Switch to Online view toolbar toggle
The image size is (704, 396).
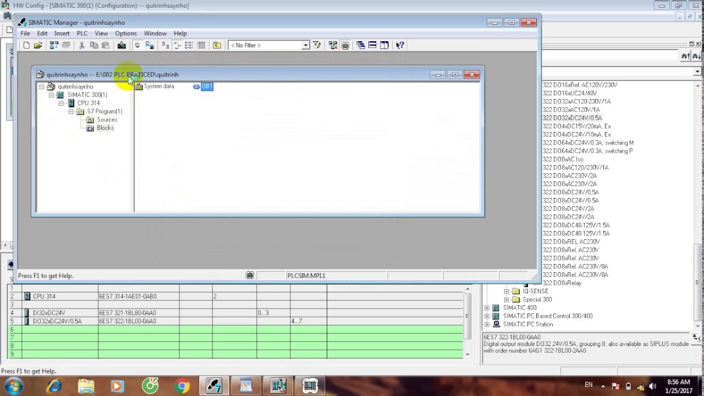(150, 45)
